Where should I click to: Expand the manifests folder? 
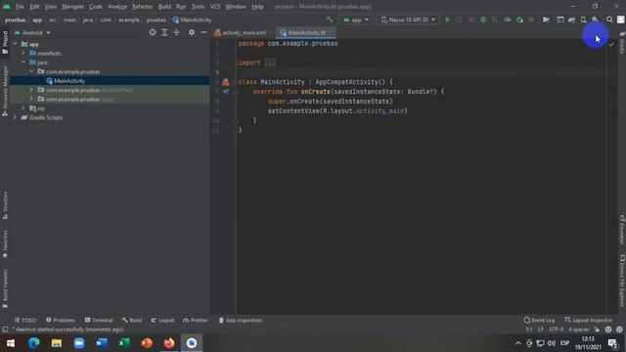(23, 53)
